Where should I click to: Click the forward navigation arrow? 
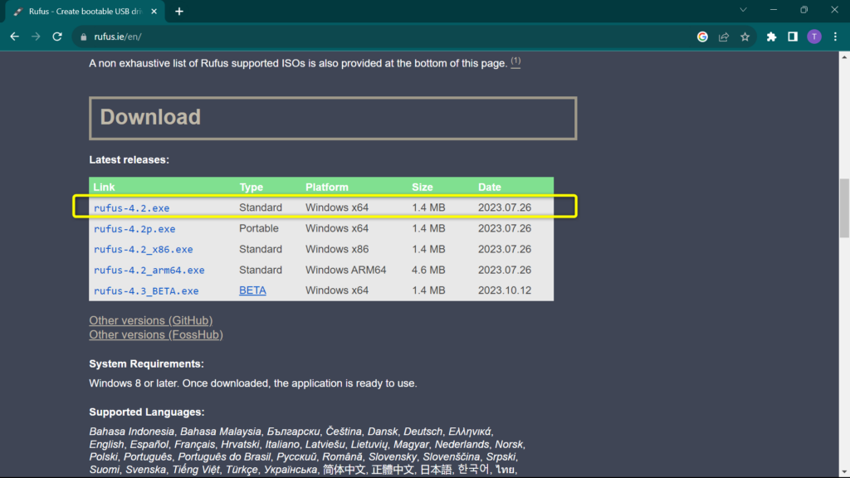(35, 37)
